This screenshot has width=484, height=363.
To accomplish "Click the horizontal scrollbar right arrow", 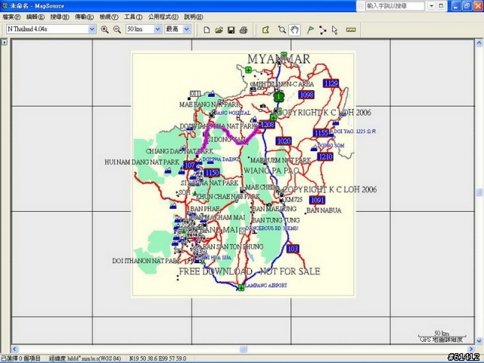I will [471, 349].
